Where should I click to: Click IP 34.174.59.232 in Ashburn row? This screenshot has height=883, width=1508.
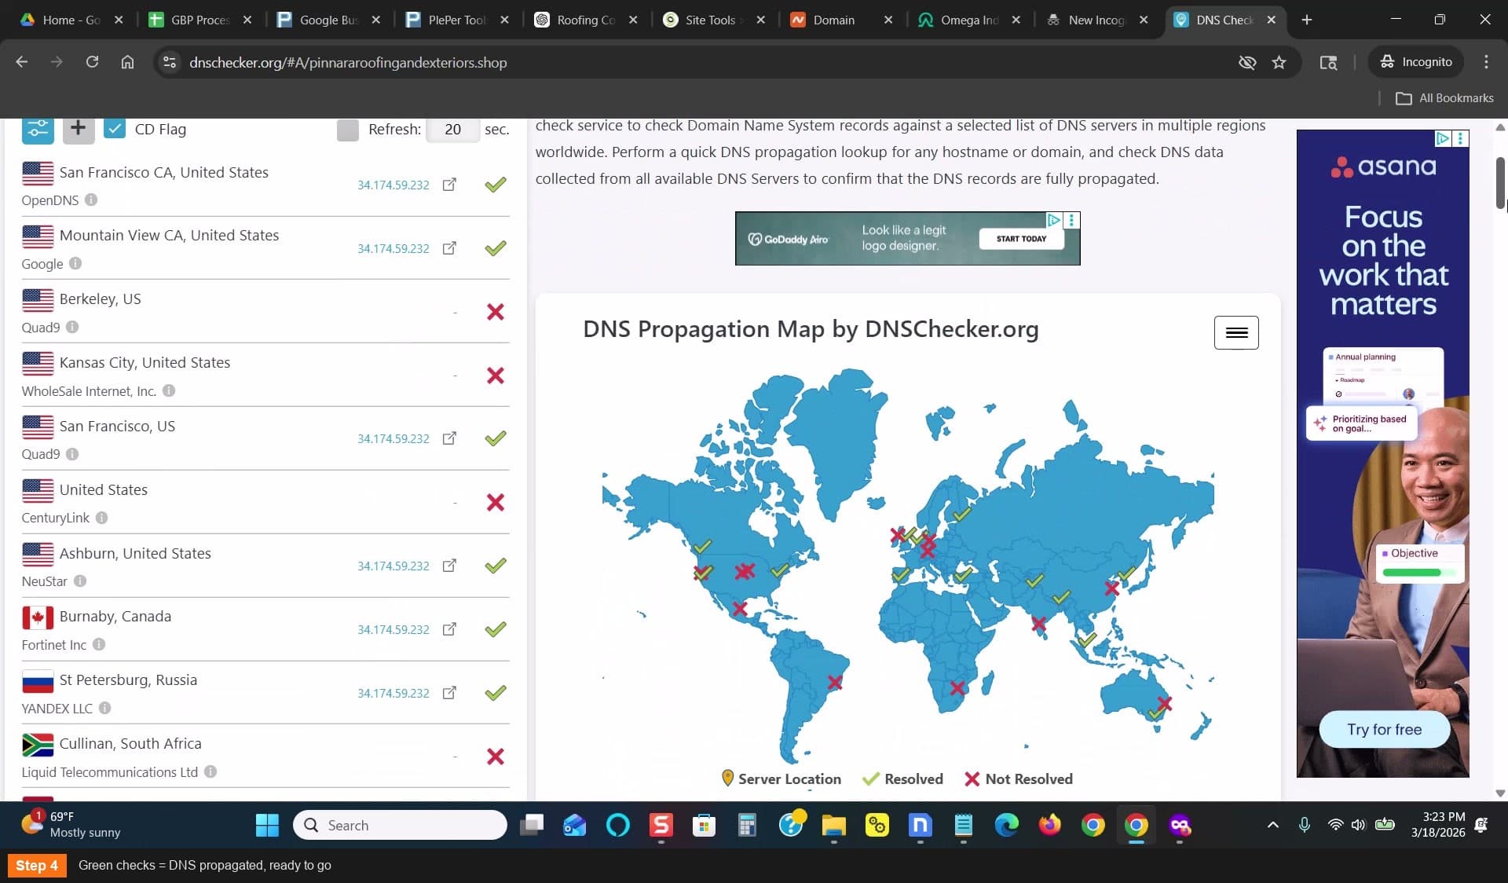[393, 566]
